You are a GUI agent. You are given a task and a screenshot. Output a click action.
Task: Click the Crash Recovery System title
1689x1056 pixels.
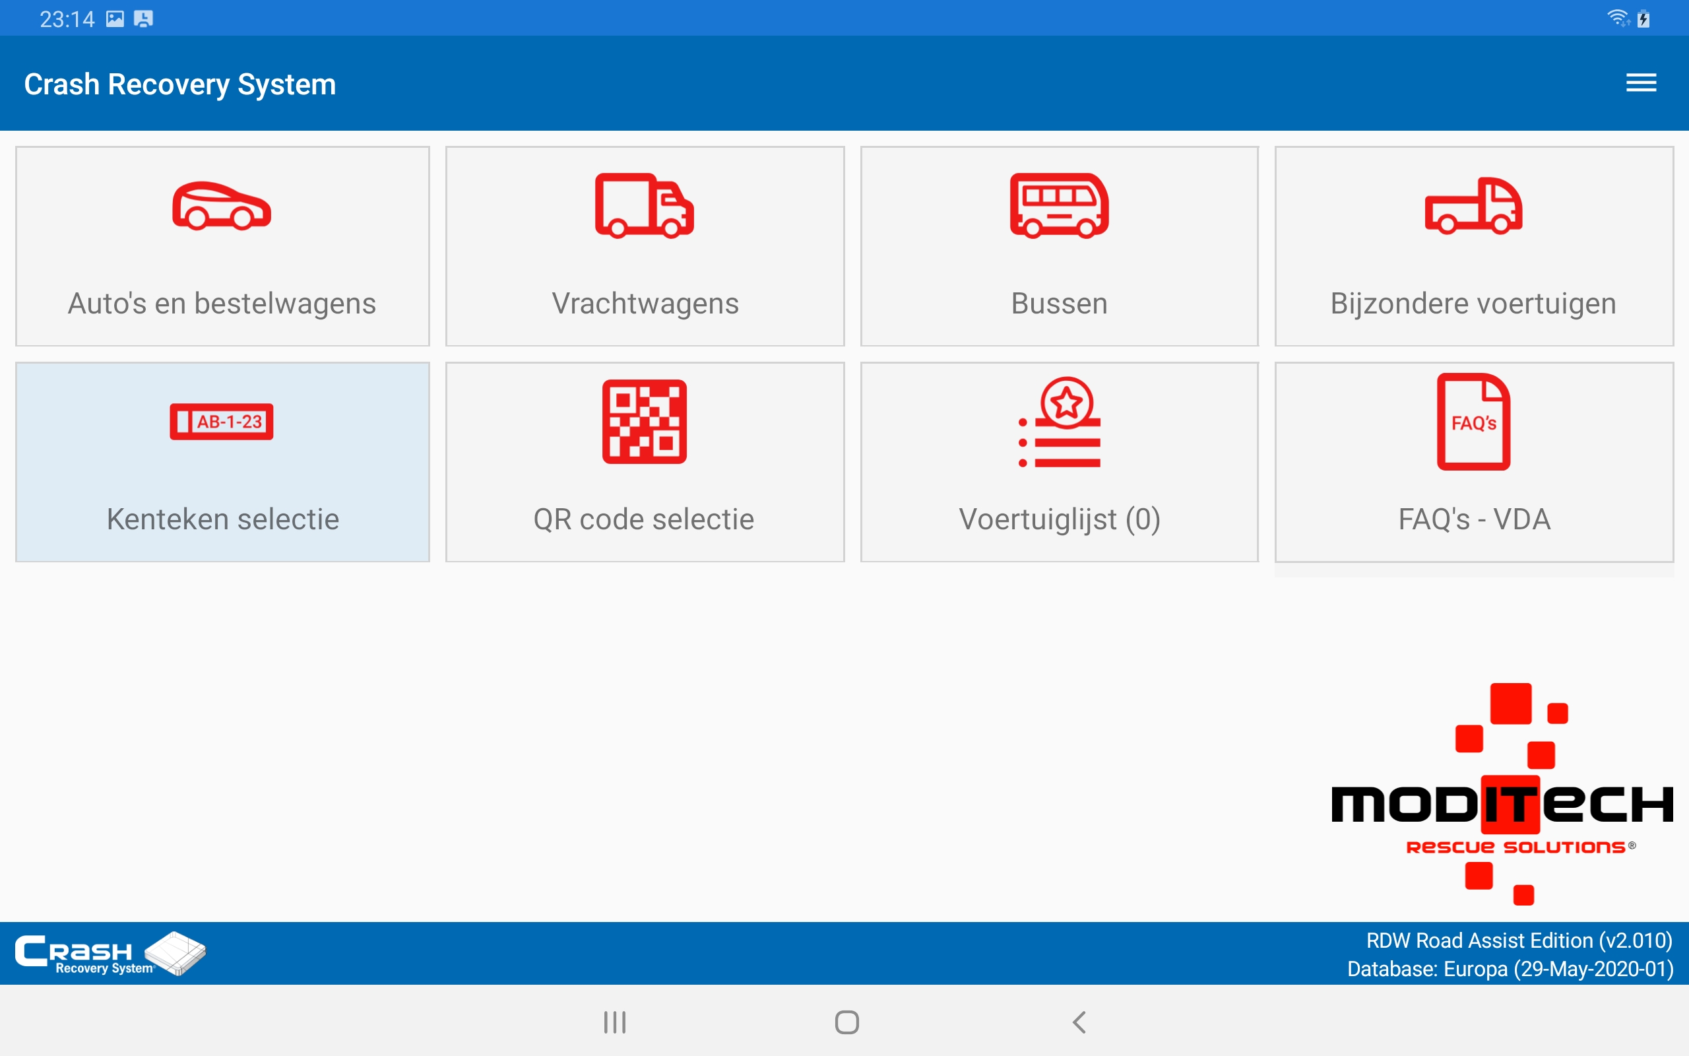coord(180,84)
